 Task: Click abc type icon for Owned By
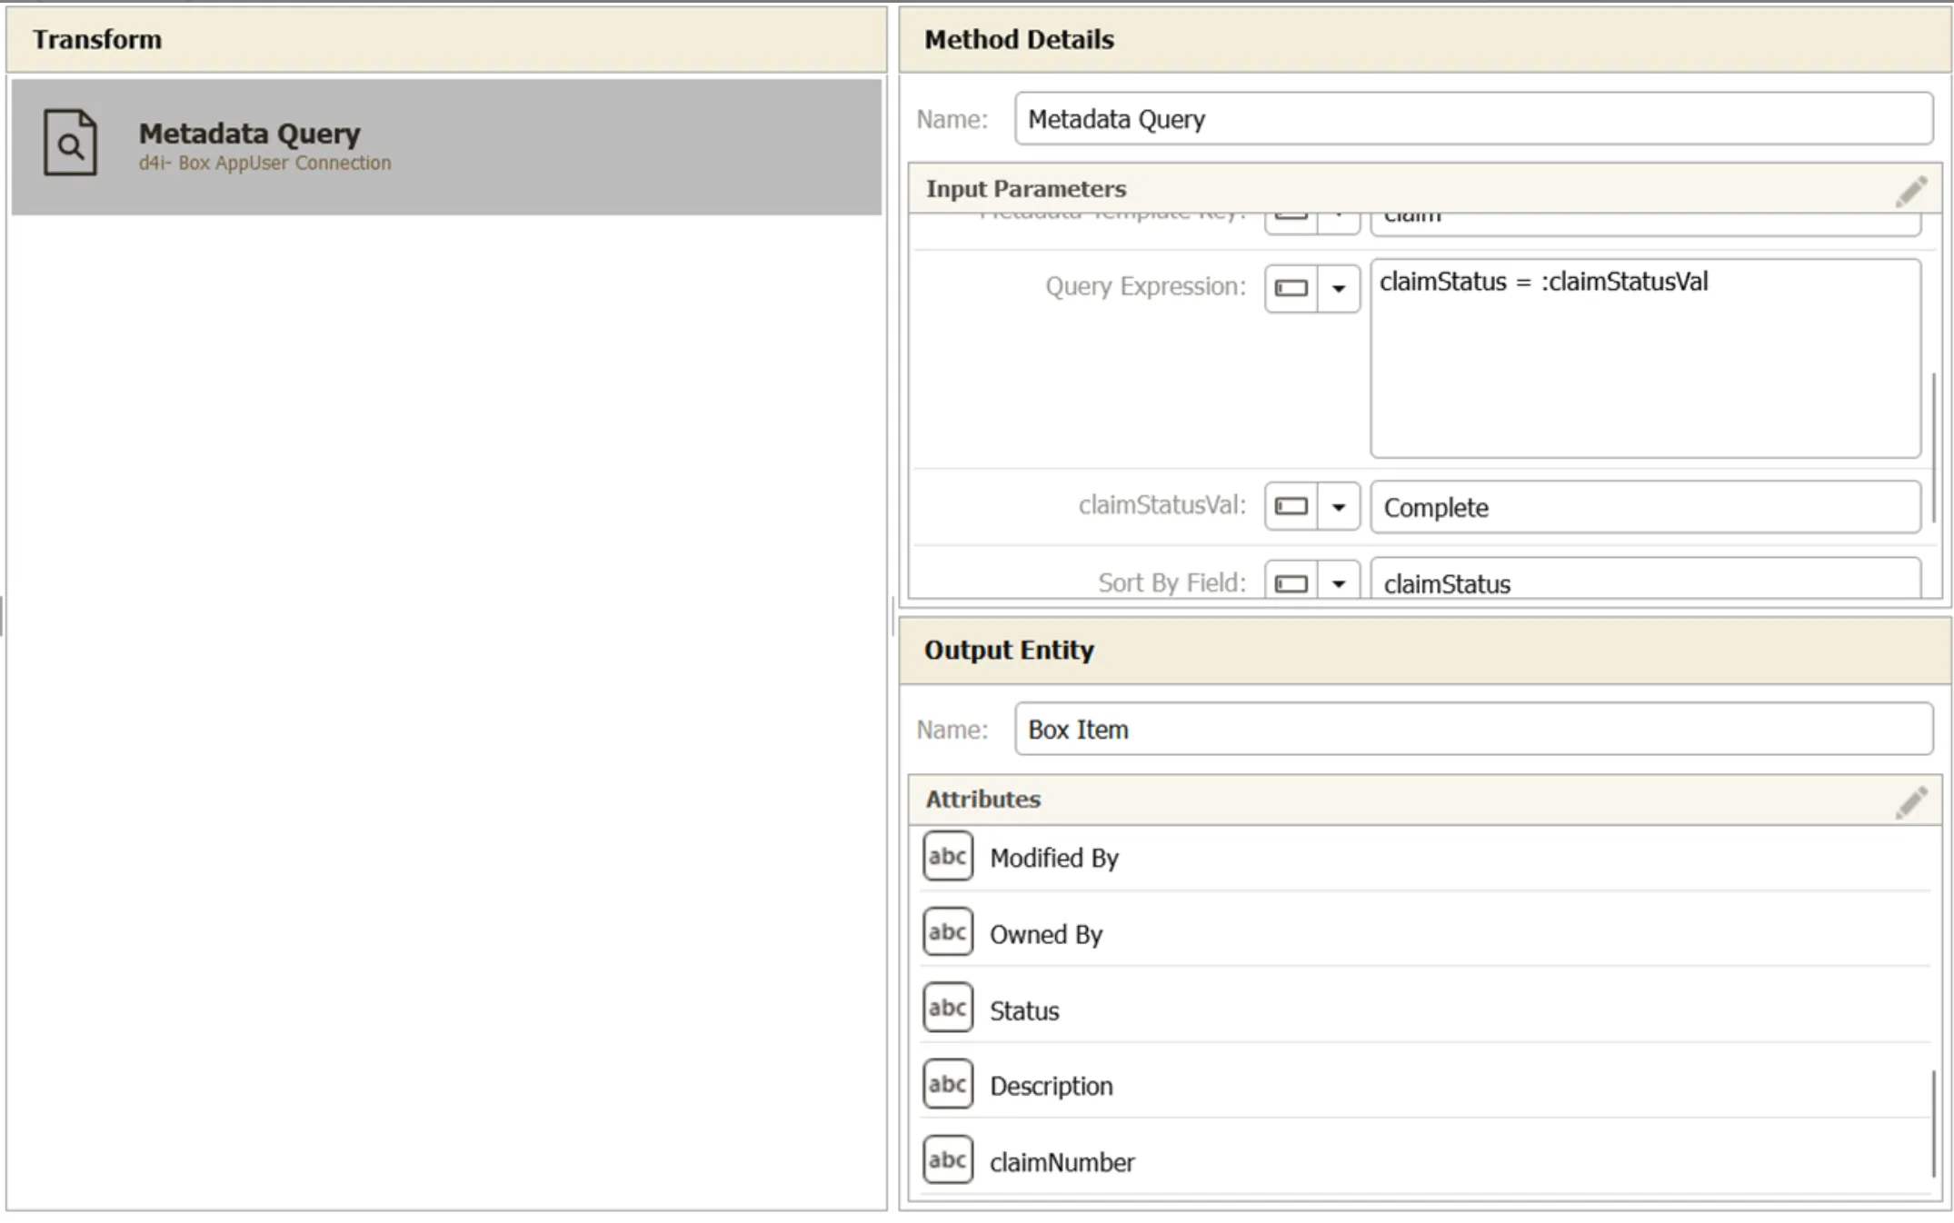tap(947, 932)
